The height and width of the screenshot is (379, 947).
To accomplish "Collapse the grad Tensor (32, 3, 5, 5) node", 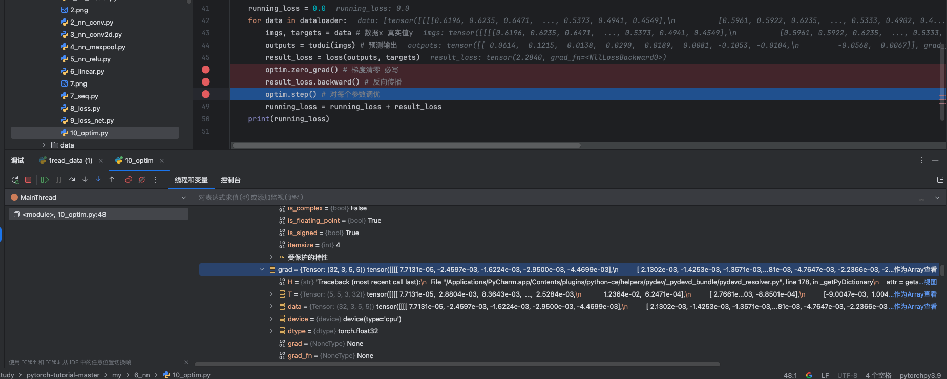I will coord(262,270).
